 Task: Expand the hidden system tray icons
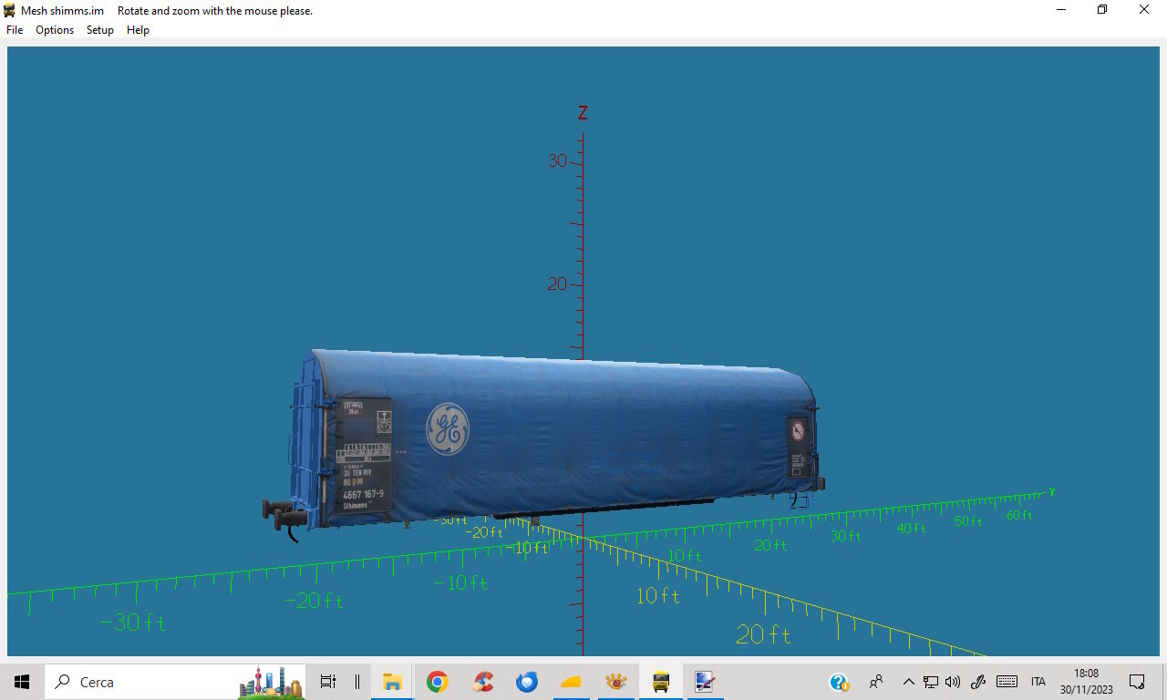(x=908, y=682)
